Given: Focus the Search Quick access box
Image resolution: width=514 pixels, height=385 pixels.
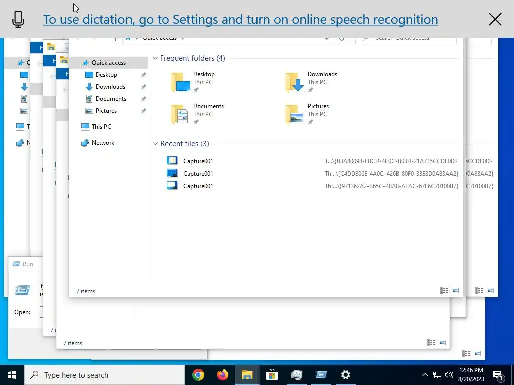Looking at the screenshot, I should click(x=406, y=40).
